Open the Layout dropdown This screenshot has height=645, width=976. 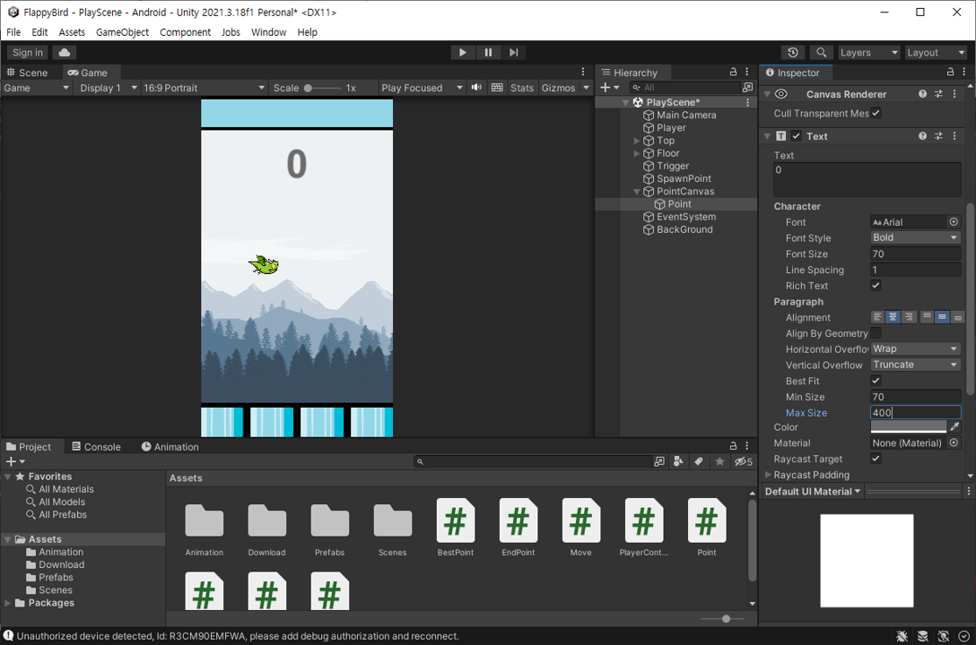(935, 53)
